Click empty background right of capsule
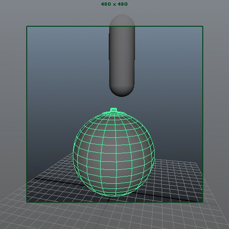The image size is (229, 229). (168, 63)
